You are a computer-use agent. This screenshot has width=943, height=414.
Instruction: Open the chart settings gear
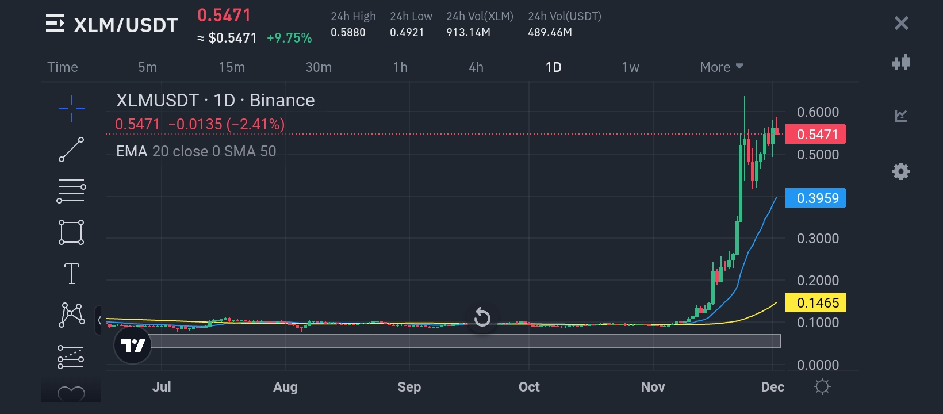(900, 171)
